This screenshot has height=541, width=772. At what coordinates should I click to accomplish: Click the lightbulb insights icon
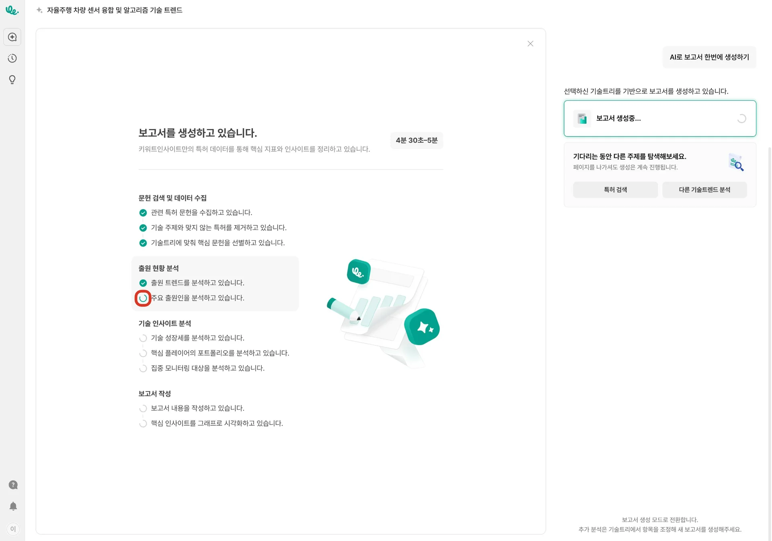pyautogui.click(x=12, y=80)
